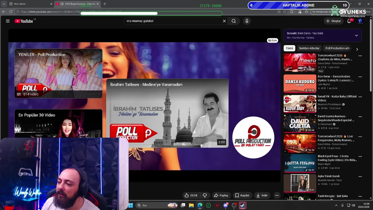Show more filter chips with right arrow
The height and width of the screenshot is (210, 373).
point(357,49)
